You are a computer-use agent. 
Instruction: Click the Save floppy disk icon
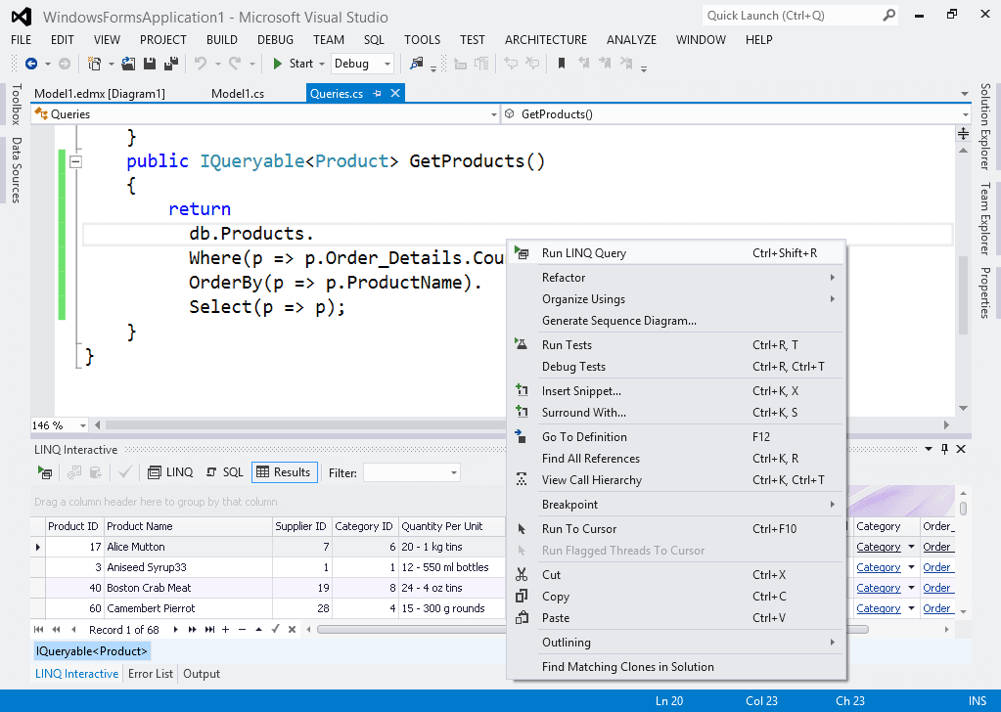tap(150, 64)
